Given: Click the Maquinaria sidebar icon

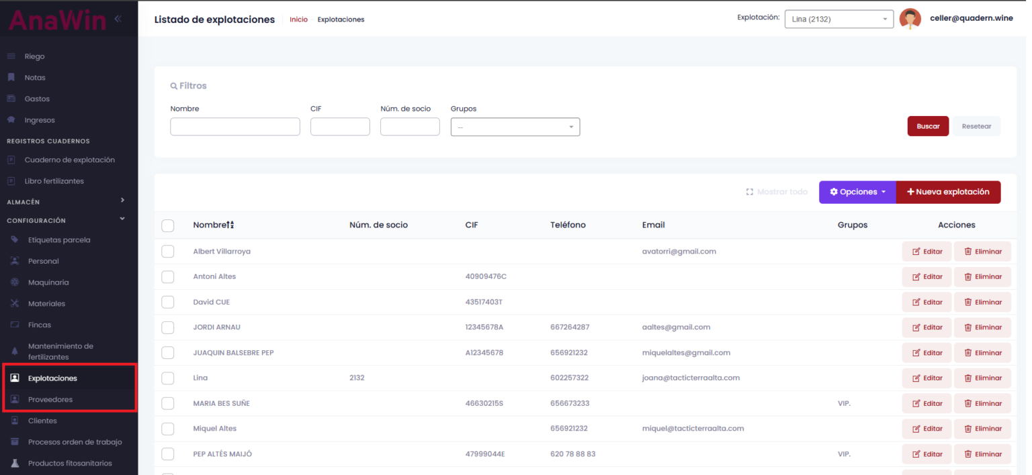Looking at the screenshot, I should pos(14,282).
